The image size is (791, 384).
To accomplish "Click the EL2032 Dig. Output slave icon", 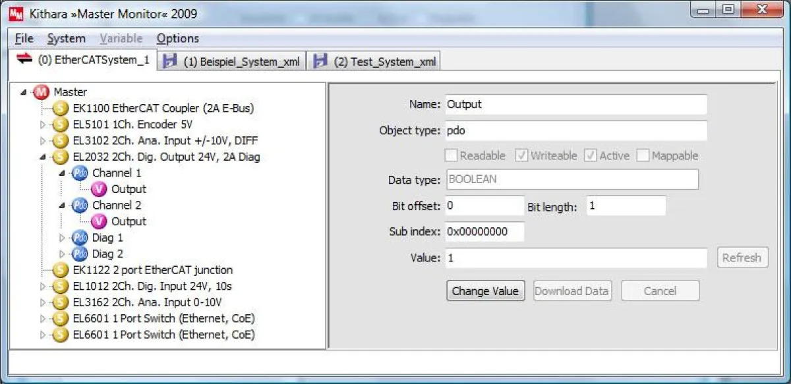I will tap(61, 157).
